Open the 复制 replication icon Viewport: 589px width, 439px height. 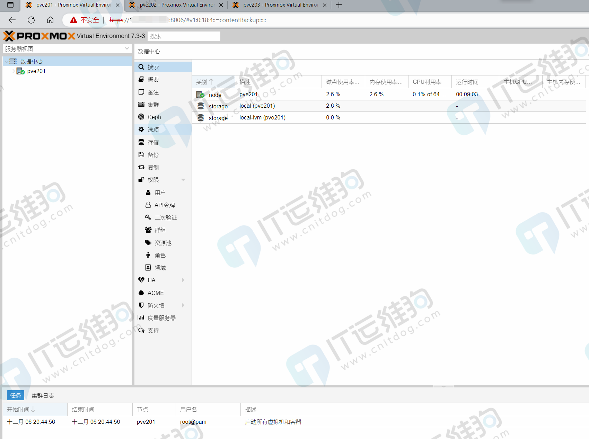coord(141,167)
